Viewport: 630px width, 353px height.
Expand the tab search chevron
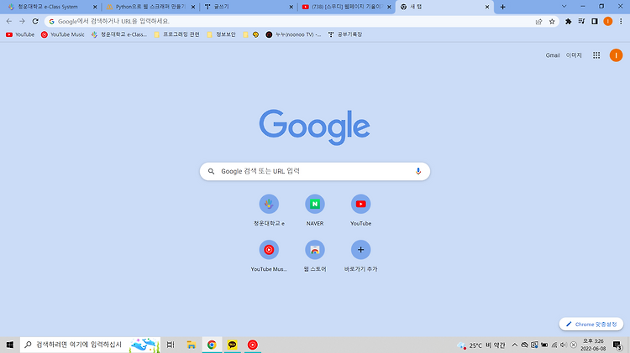point(564,7)
